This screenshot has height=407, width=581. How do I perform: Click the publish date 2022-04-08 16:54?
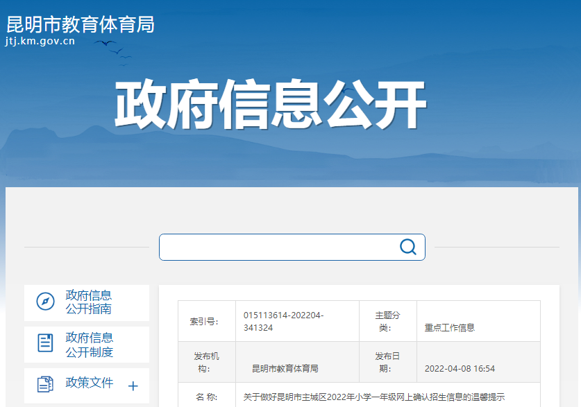pos(460,369)
